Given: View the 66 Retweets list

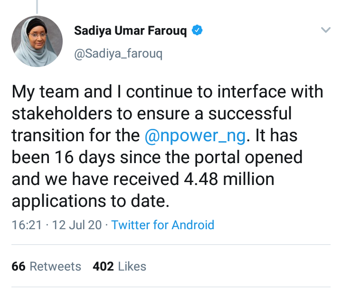Looking at the screenshot, I should (x=46, y=266).
